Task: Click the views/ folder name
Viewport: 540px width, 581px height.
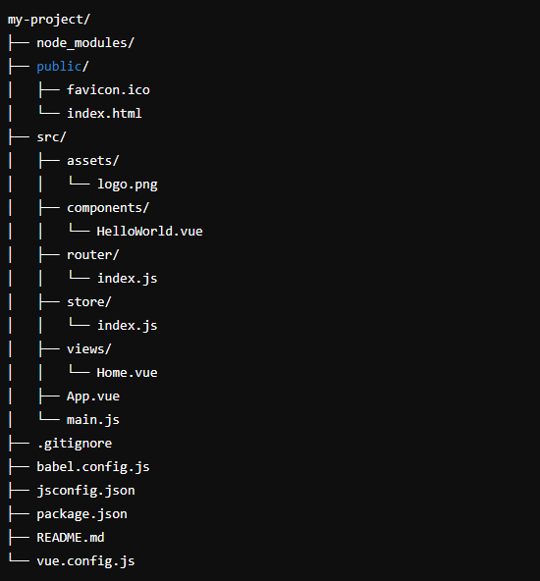Action: click(x=89, y=349)
